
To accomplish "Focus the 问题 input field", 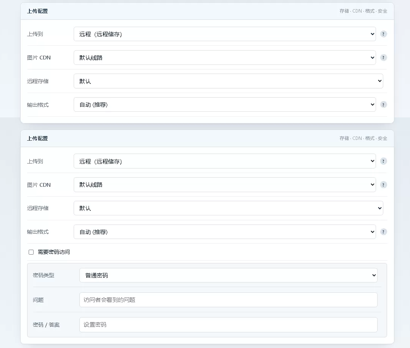I will (228, 300).
